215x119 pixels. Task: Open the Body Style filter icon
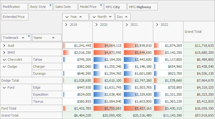tap(50, 5)
